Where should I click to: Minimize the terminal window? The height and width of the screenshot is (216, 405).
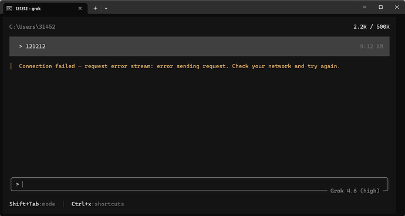tap(365, 7)
